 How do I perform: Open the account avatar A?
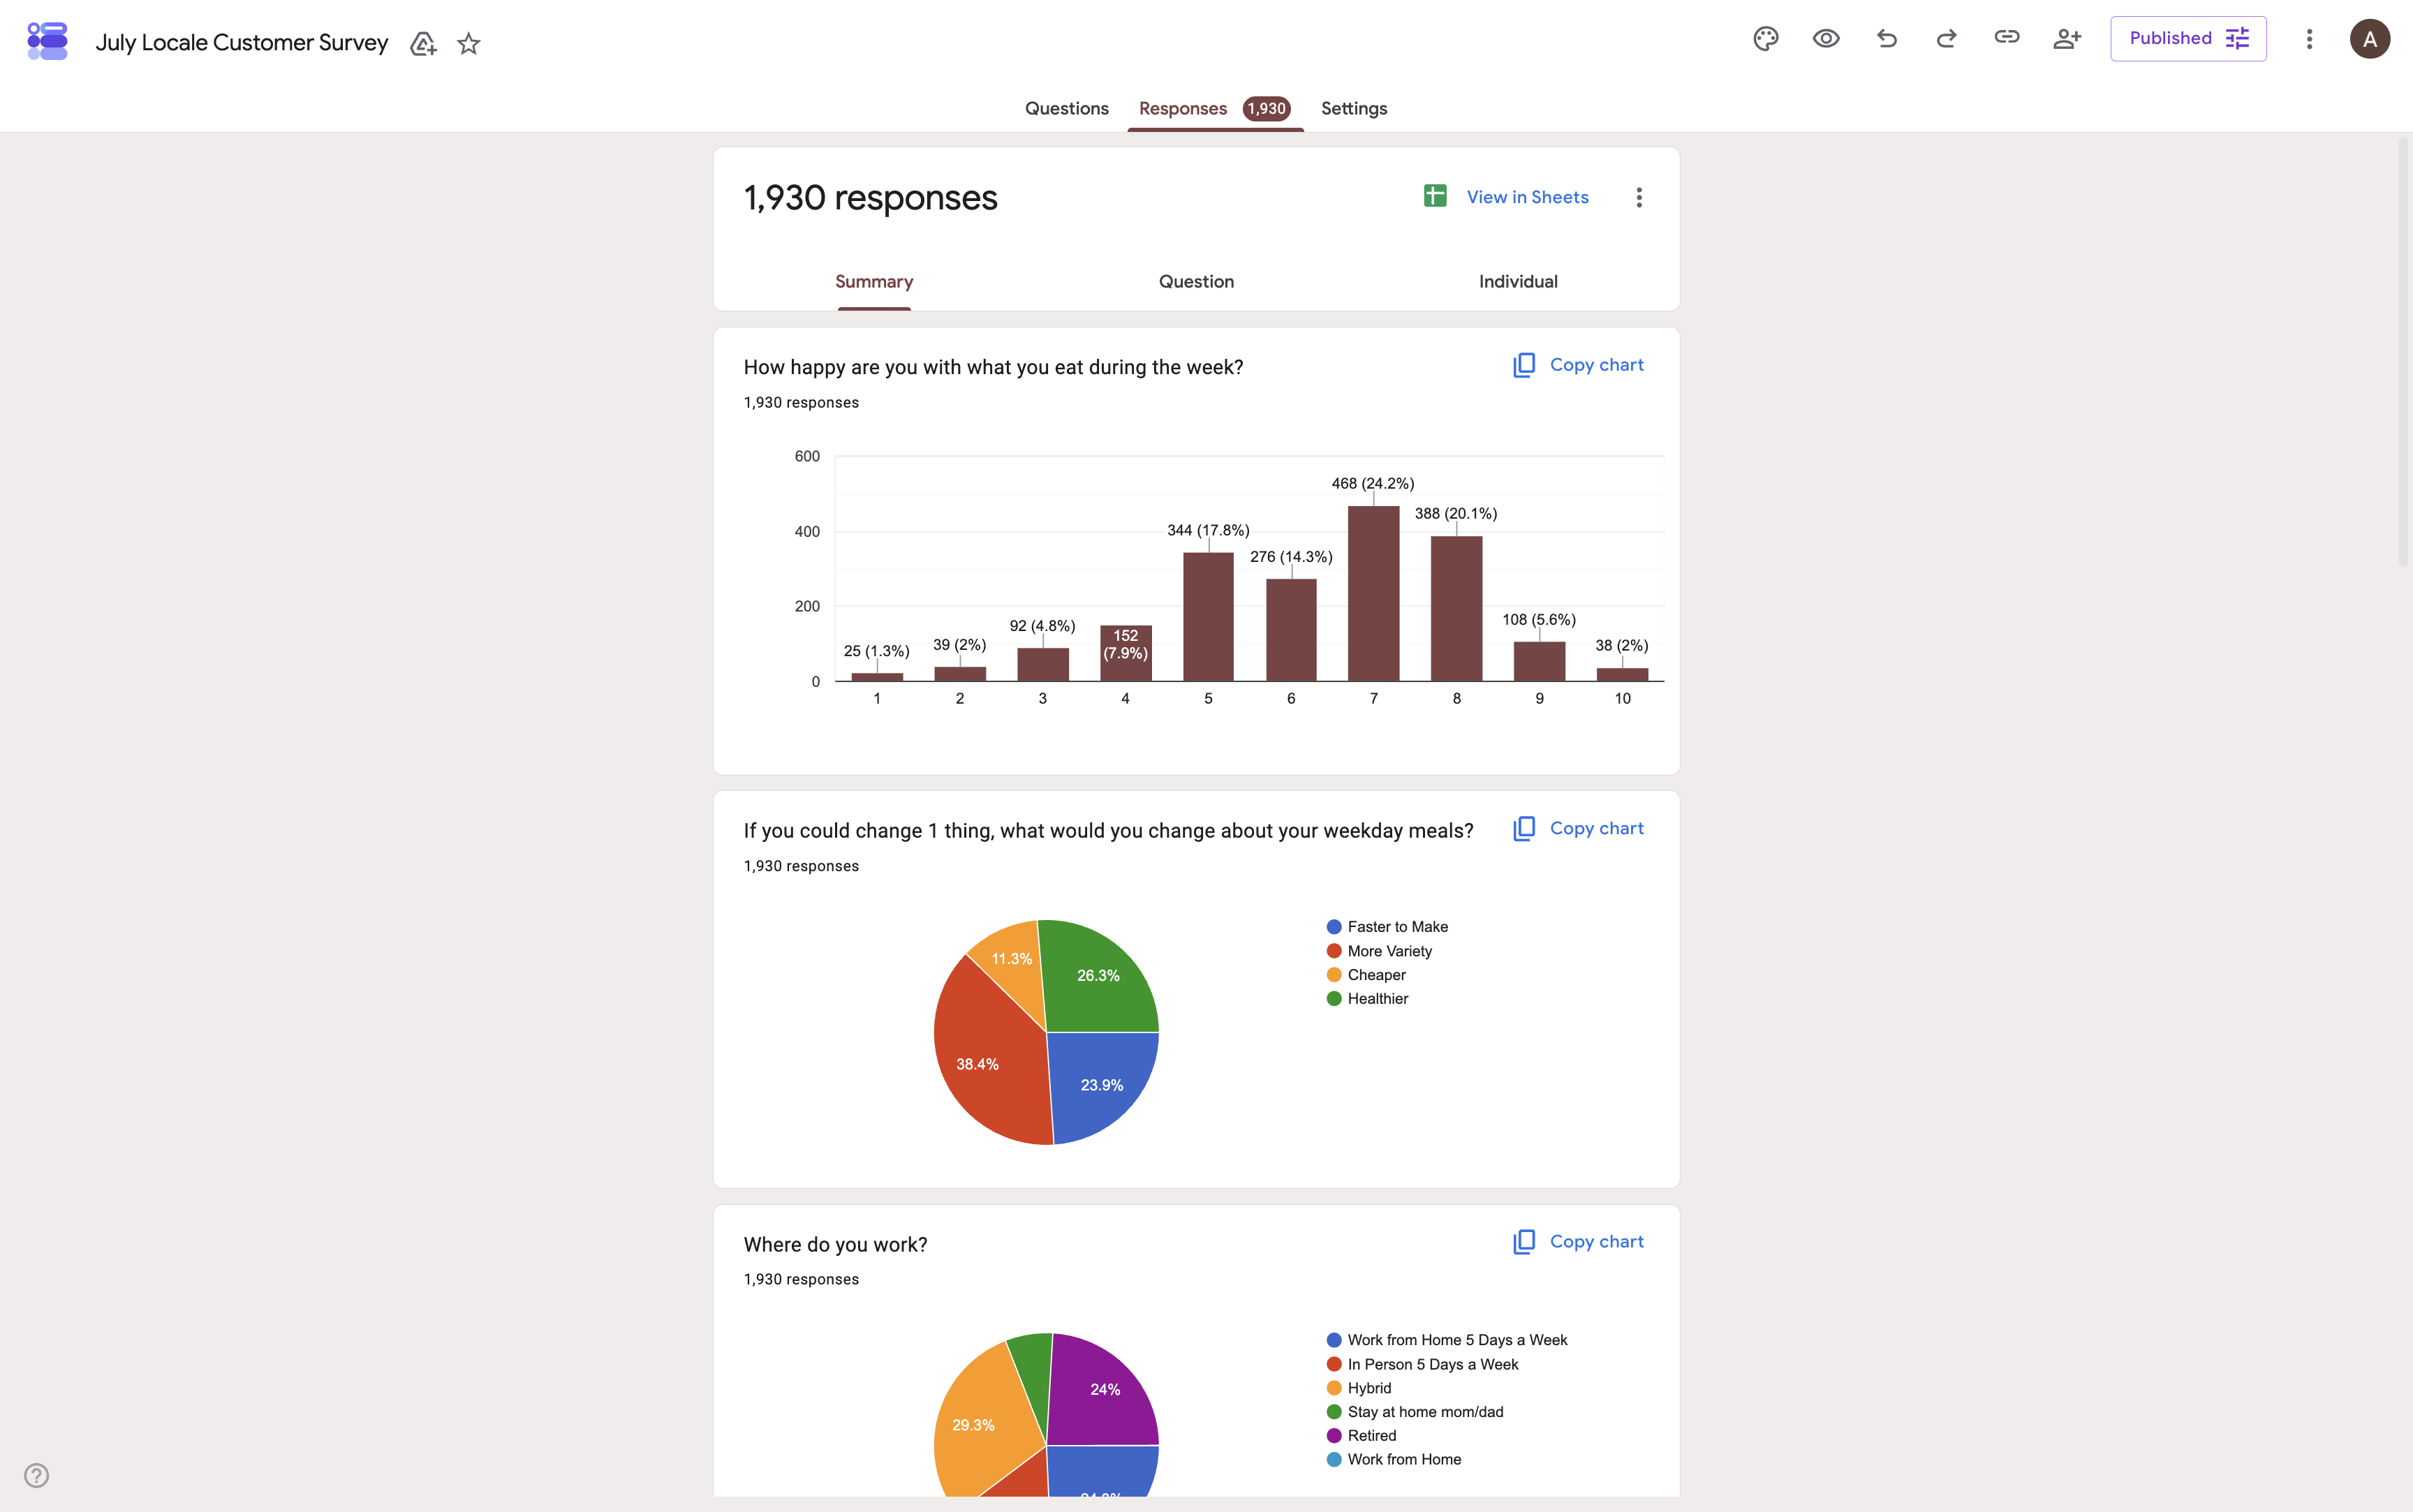coord(2369,38)
